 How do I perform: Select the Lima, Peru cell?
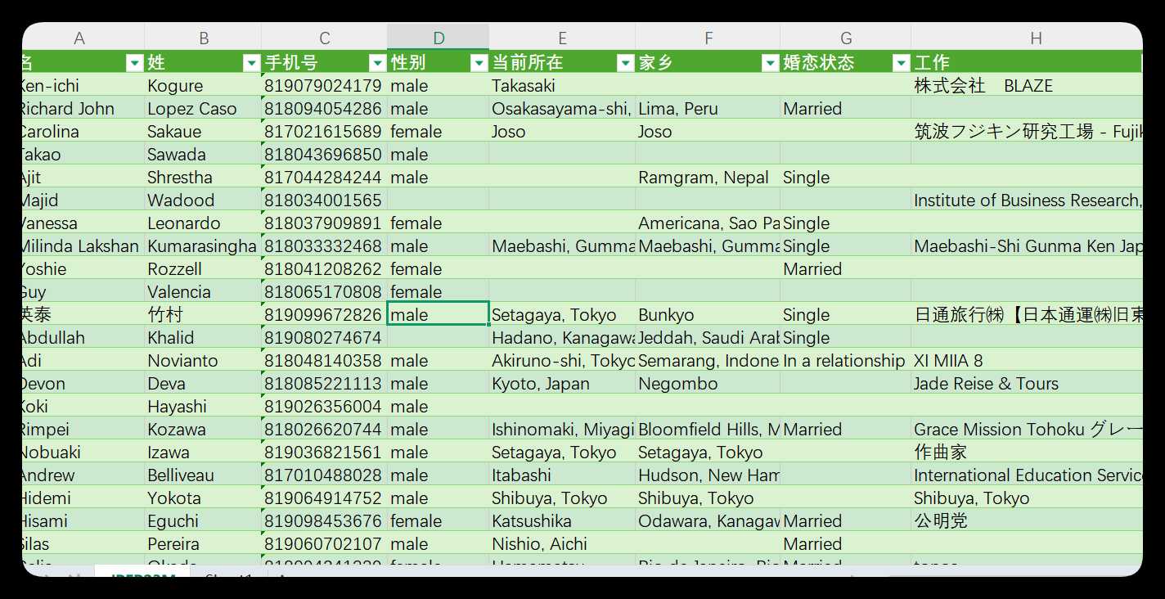(708, 108)
